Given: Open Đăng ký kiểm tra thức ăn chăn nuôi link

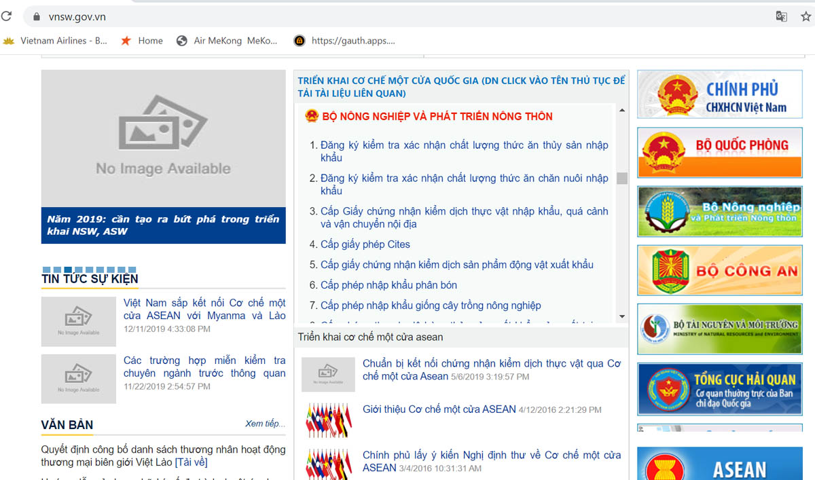Looking at the screenshot, I should [465, 185].
